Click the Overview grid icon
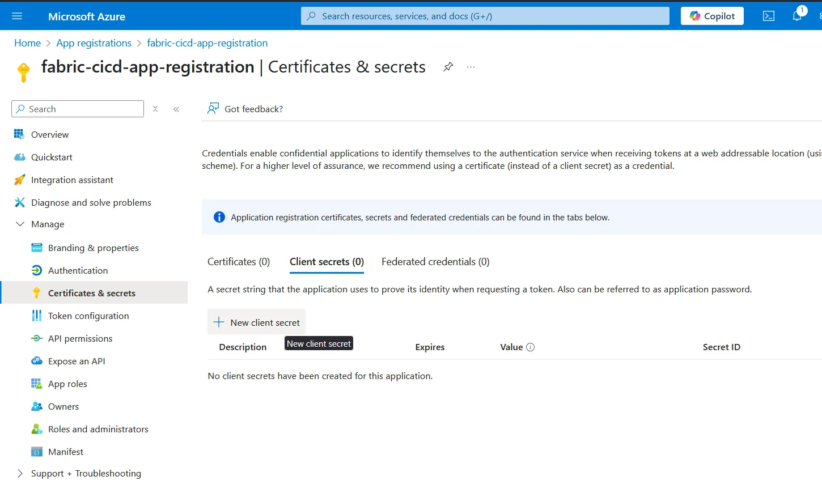Viewport: 822px width, 485px height. tap(19, 134)
